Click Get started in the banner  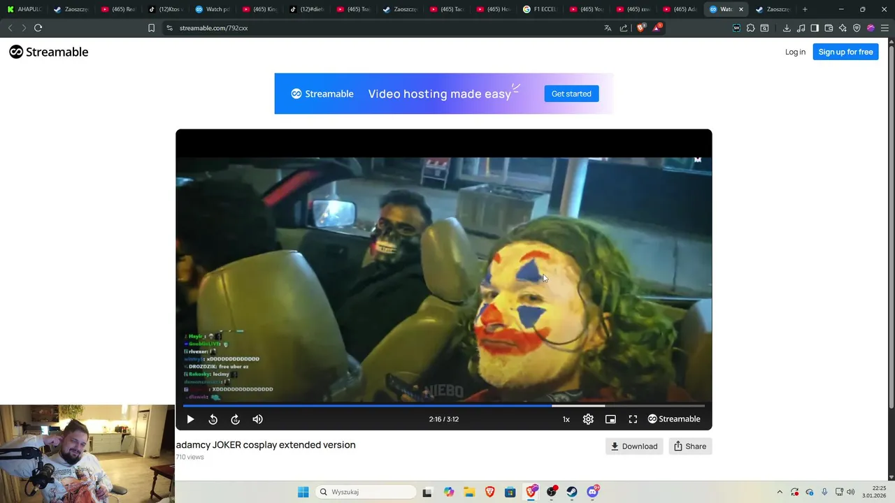[571, 94]
